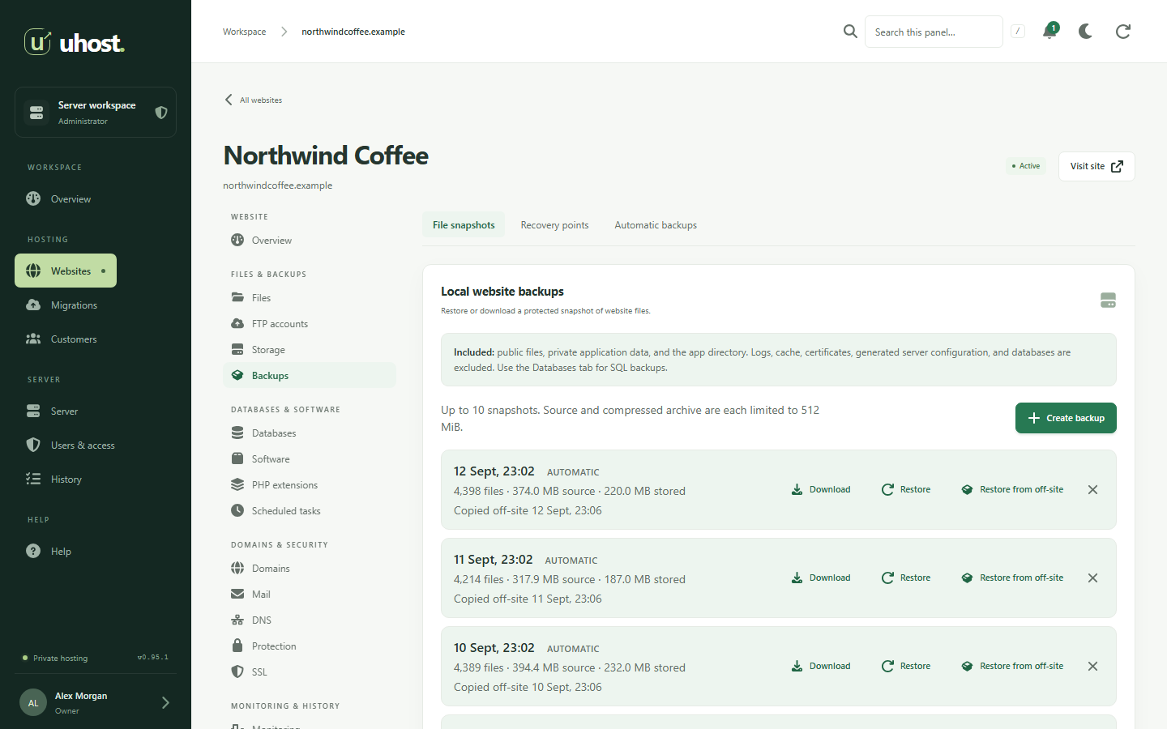Click the Visit site button

pyautogui.click(x=1096, y=166)
